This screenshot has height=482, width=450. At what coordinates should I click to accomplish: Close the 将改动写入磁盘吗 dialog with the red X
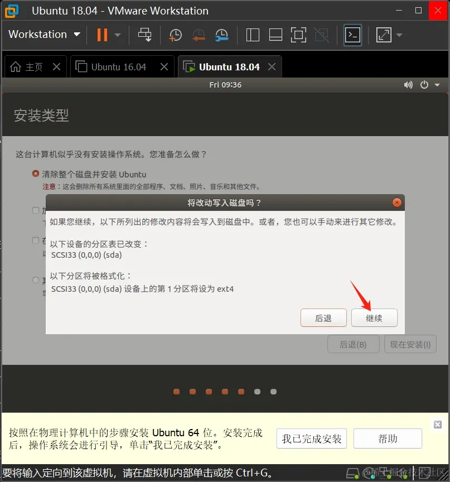coord(397,203)
